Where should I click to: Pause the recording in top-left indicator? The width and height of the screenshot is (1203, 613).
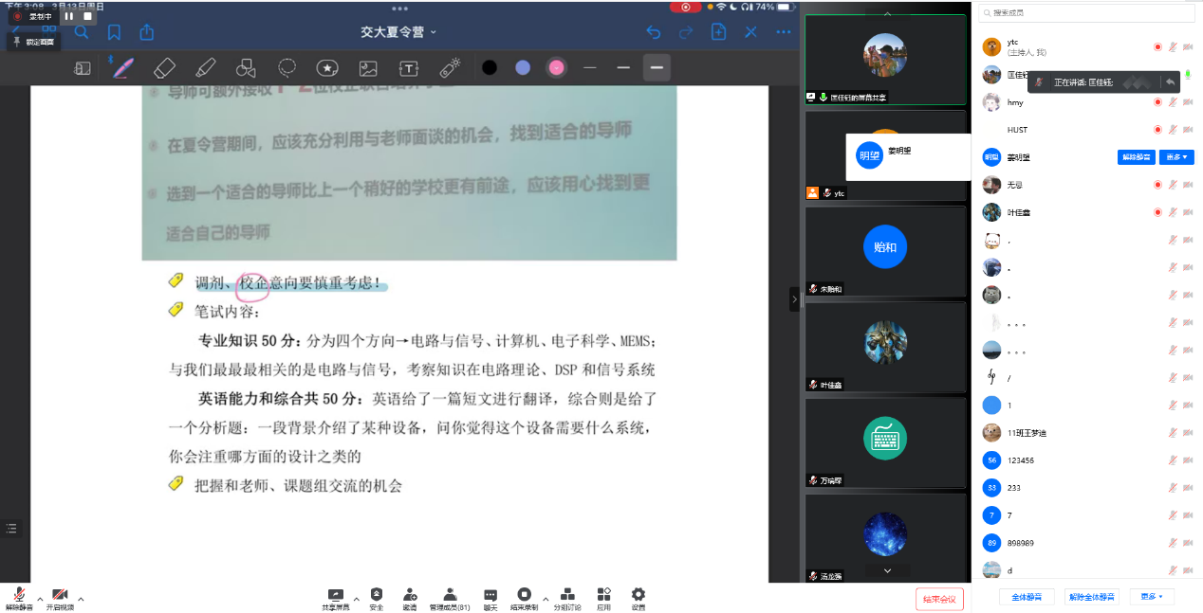[69, 16]
